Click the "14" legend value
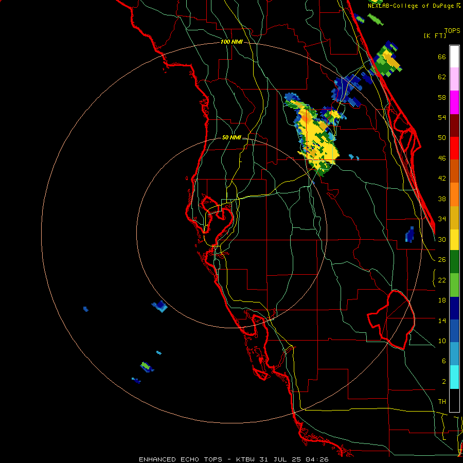 click(442, 320)
